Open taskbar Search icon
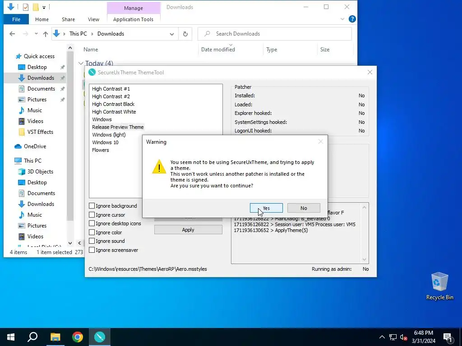 pyautogui.click(x=32, y=337)
